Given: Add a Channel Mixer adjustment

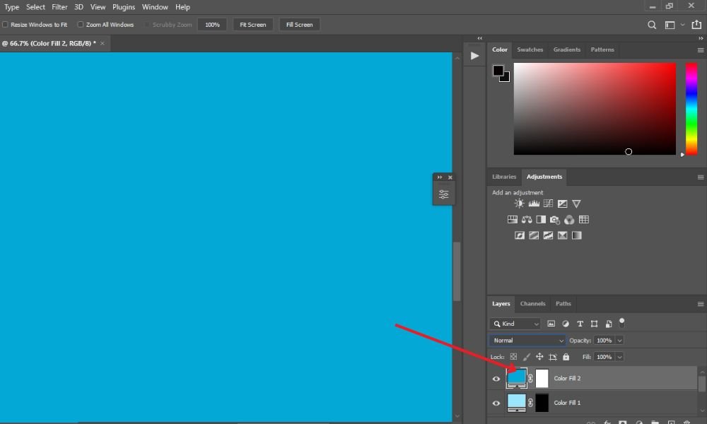Looking at the screenshot, I should coord(569,220).
